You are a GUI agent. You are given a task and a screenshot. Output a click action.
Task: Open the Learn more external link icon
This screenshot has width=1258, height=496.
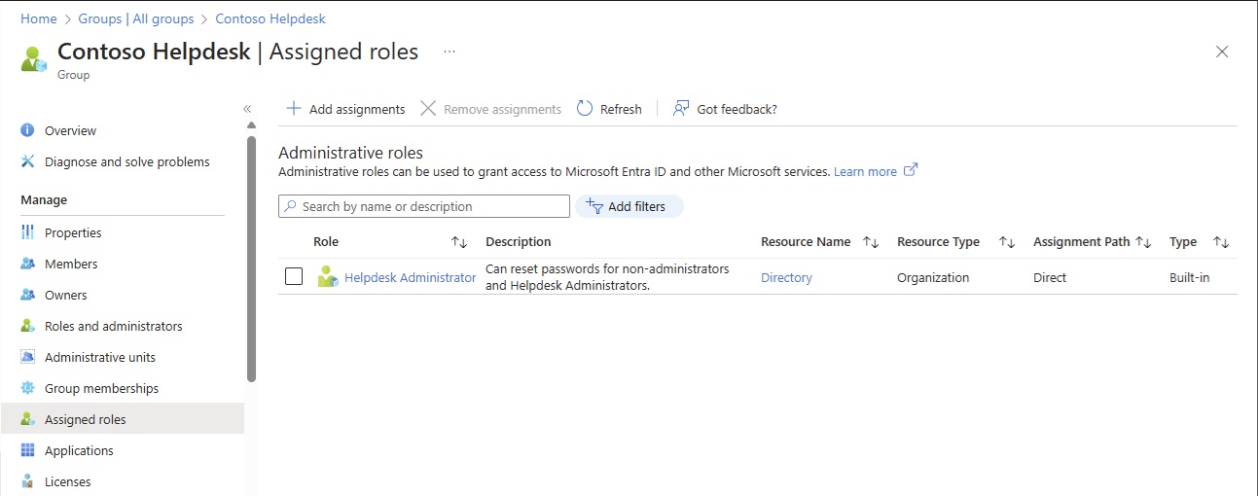coord(911,170)
